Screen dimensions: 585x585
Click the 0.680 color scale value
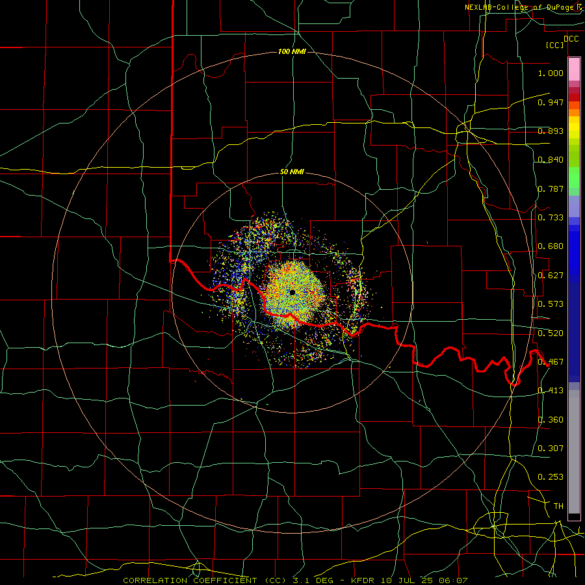551,246
